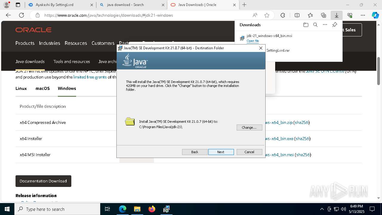Go back in the Edge browser
Viewport: 382px width, 215px height.
pyautogui.click(x=8, y=15)
